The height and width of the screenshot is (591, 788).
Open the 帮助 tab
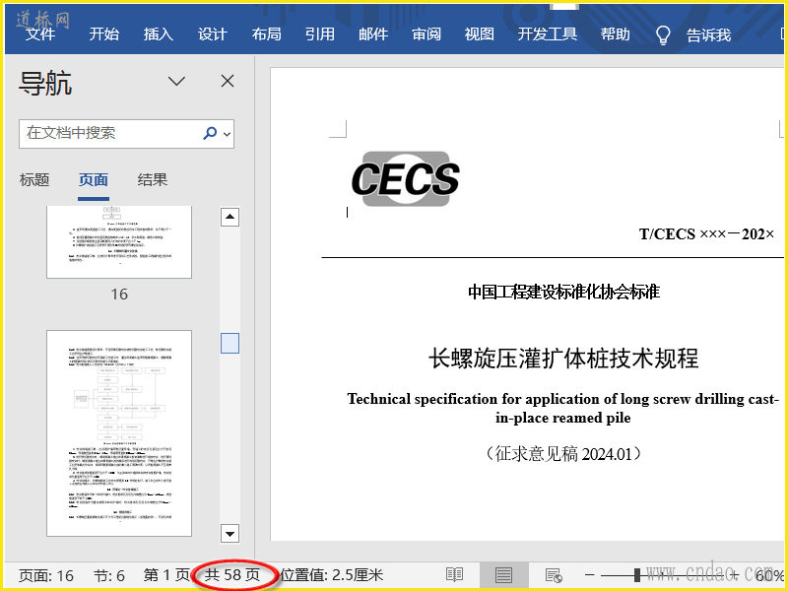pyautogui.click(x=615, y=34)
